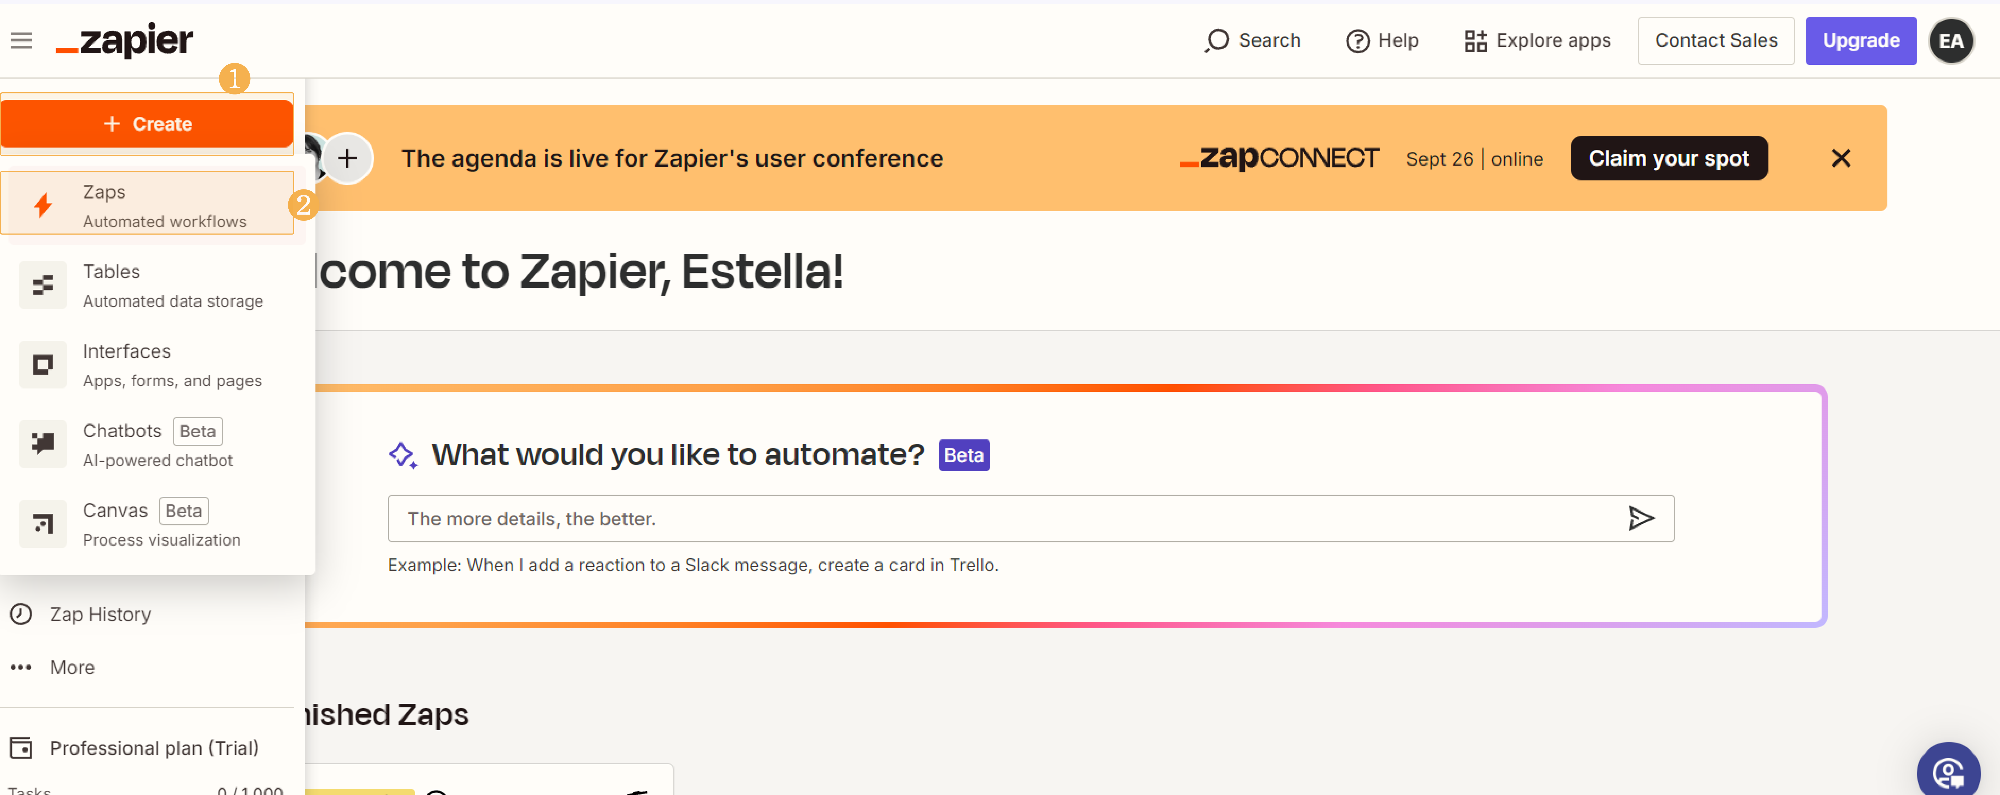Click the Interfaces icon
This screenshot has height=795, width=2000.
click(x=43, y=365)
